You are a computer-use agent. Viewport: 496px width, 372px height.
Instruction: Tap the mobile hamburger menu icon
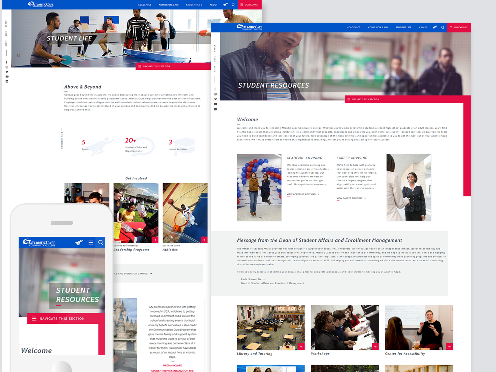[91, 242]
